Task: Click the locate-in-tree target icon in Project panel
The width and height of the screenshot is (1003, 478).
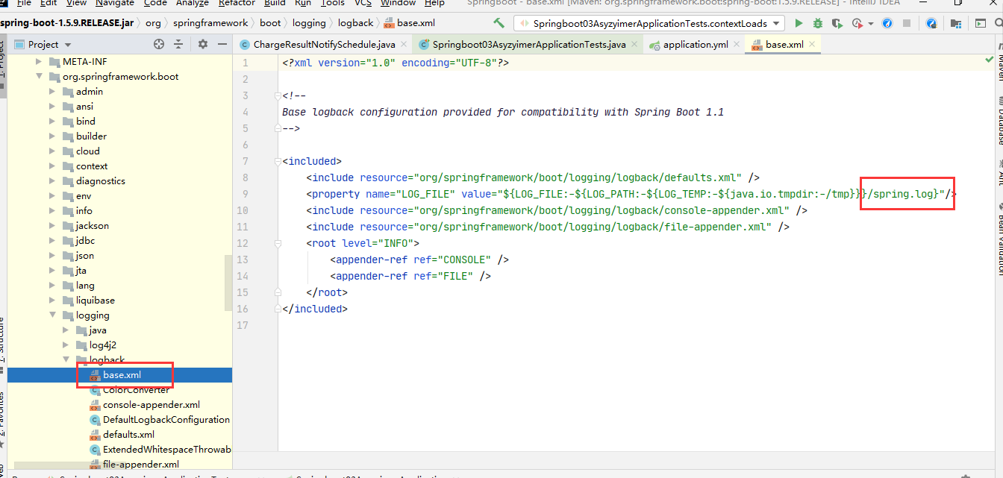Action: point(158,45)
